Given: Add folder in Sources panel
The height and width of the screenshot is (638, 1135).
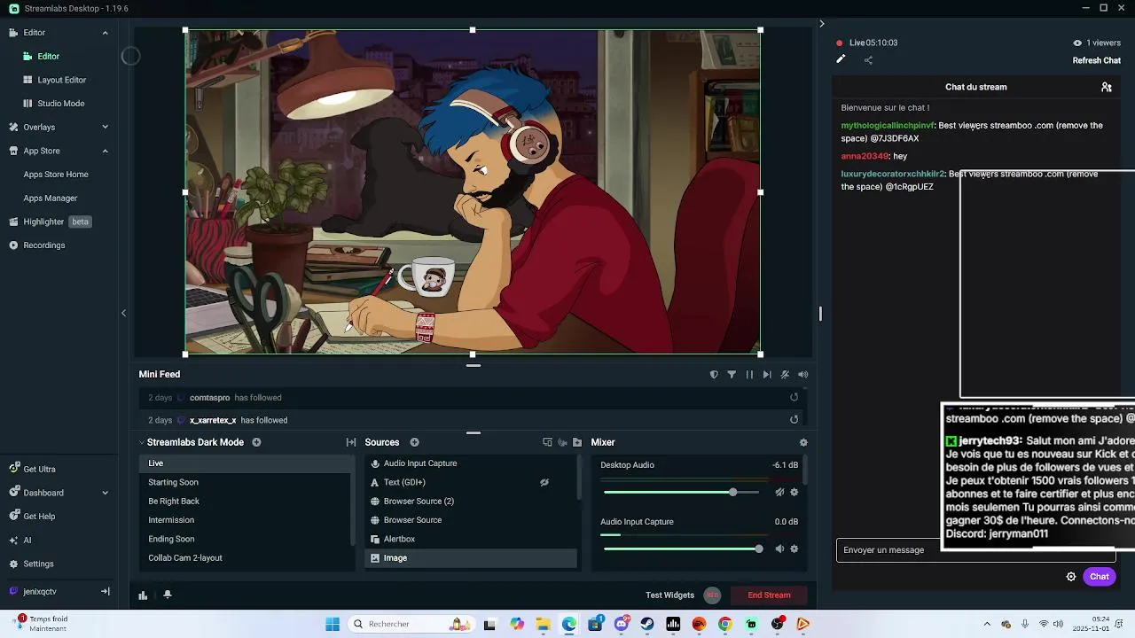Looking at the screenshot, I should point(577,442).
